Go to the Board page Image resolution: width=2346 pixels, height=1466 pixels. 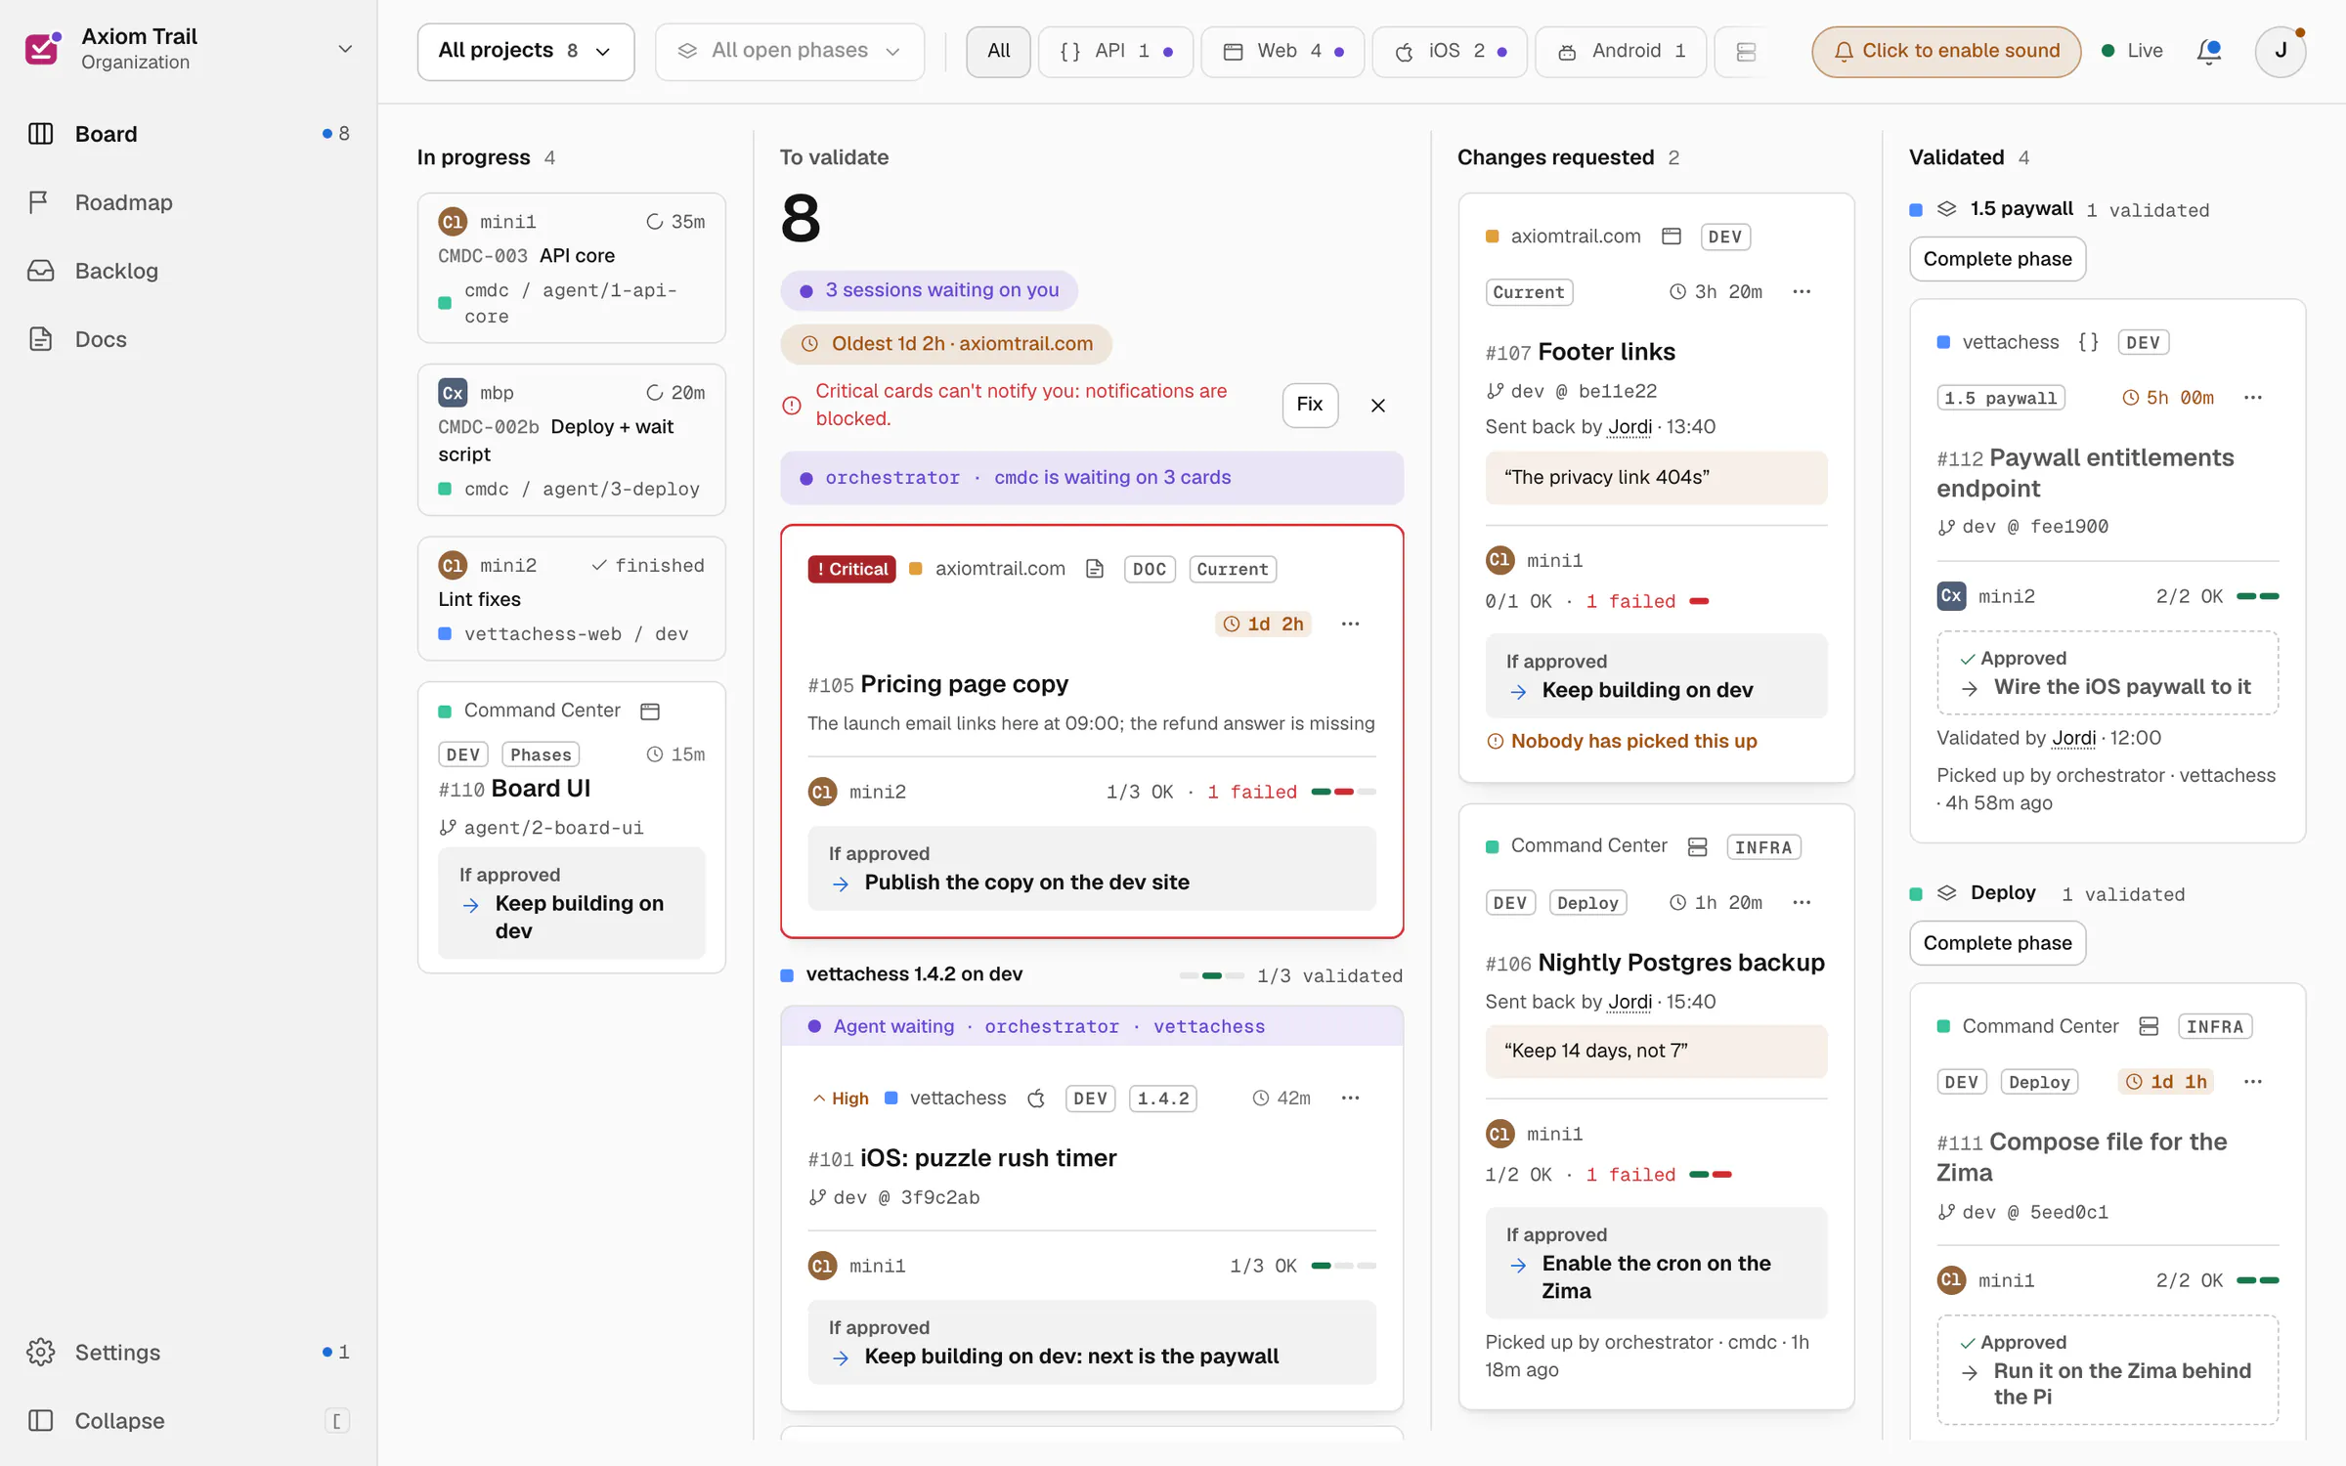point(188,134)
